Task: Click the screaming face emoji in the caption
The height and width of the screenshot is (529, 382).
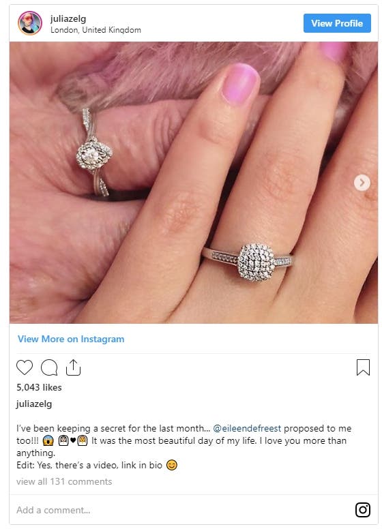Action: tap(48, 441)
